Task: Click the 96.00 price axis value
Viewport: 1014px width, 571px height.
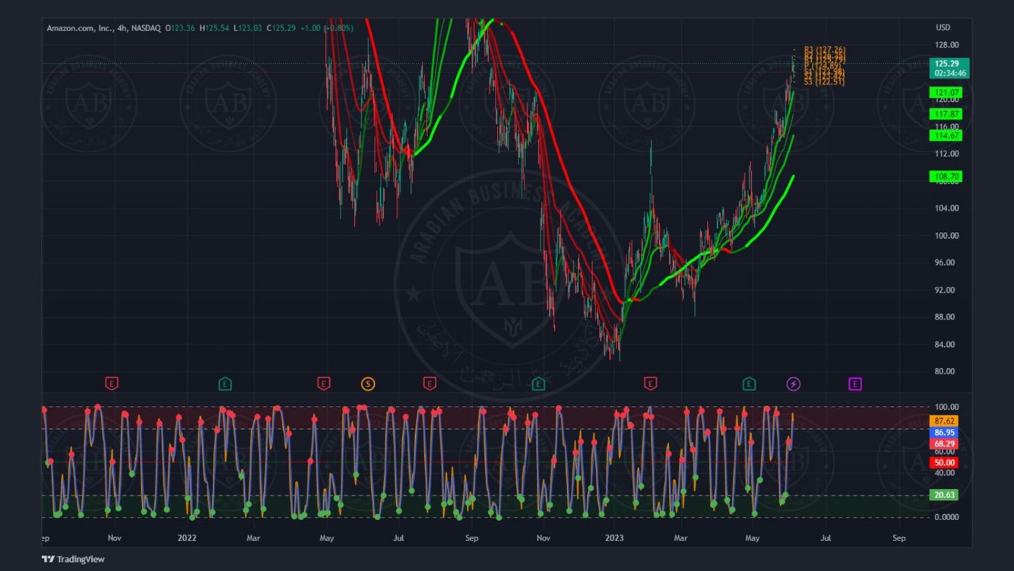Action: pyautogui.click(x=946, y=262)
